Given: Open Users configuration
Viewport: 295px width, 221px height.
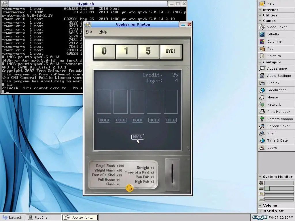Looking at the screenshot, I should coord(276,148).
